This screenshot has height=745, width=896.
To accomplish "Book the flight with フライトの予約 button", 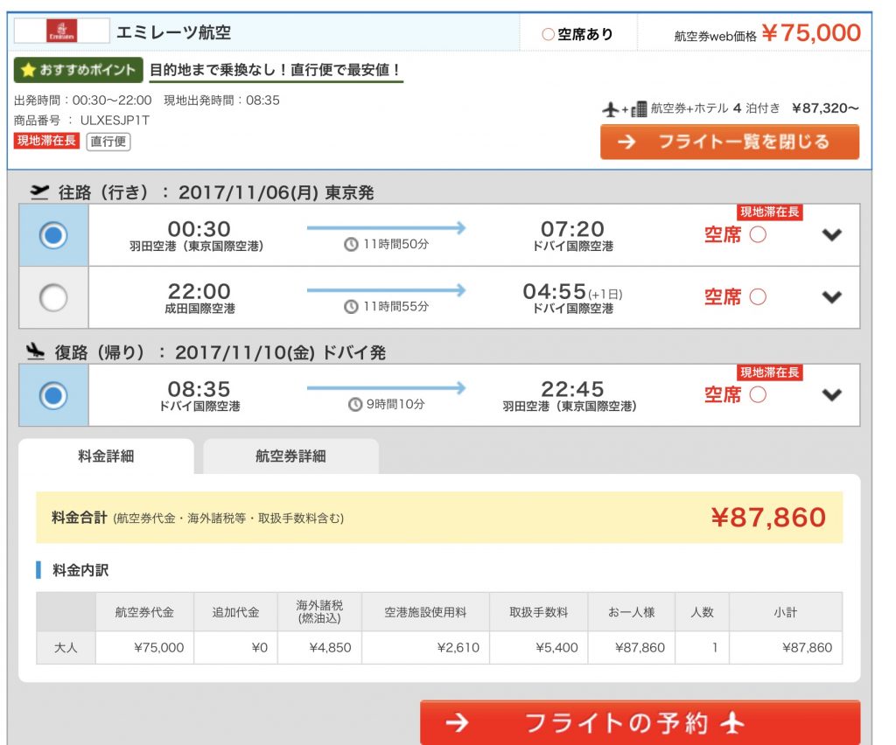I will [640, 723].
